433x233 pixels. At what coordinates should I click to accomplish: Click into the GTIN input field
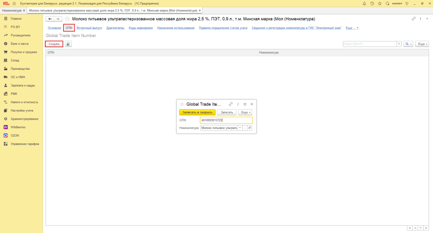pyautogui.click(x=226, y=120)
